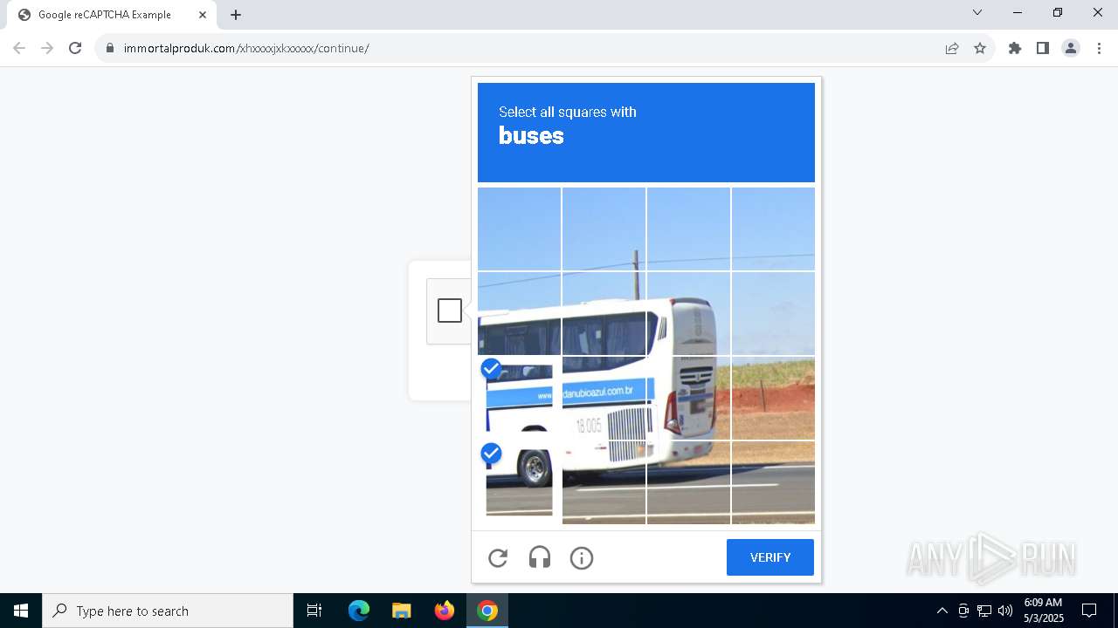Reload the page in Chrome
Viewport: 1118px width, 628px height.
pos(75,48)
